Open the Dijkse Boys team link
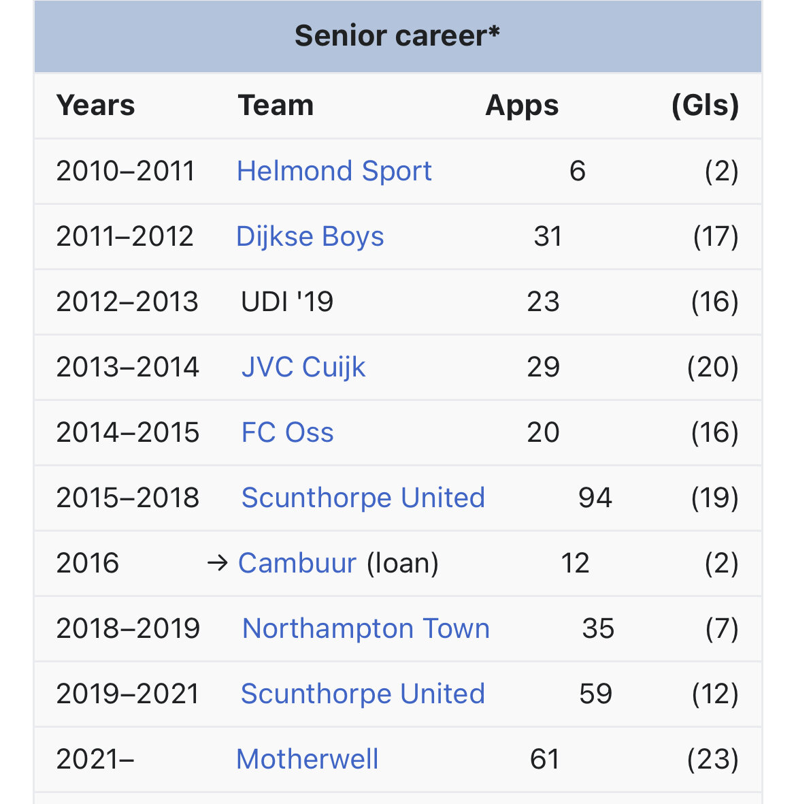796x804 pixels. pyautogui.click(x=310, y=237)
